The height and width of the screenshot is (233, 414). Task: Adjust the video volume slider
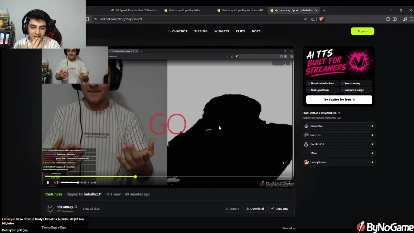point(70,183)
